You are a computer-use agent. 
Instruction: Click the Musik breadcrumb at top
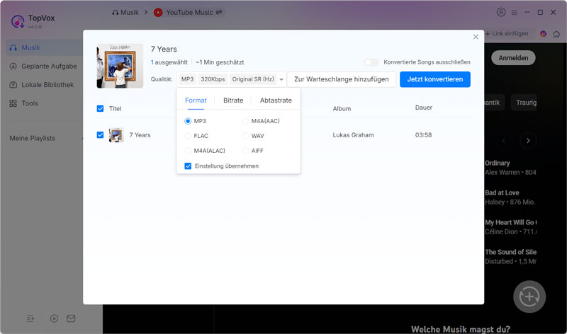(125, 12)
